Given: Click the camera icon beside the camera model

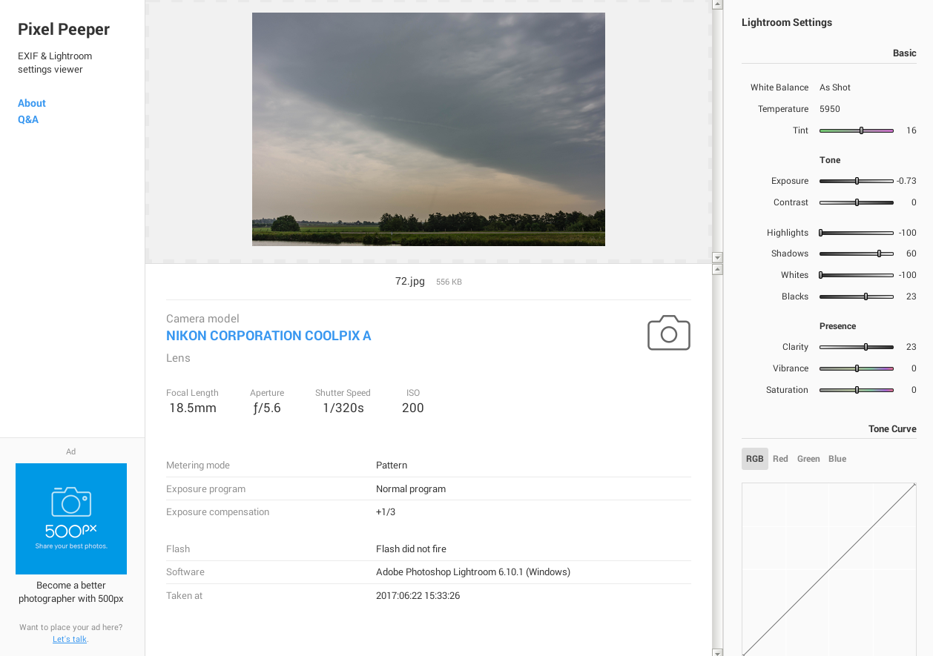Looking at the screenshot, I should pyautogui.click(x=668, y=333).
